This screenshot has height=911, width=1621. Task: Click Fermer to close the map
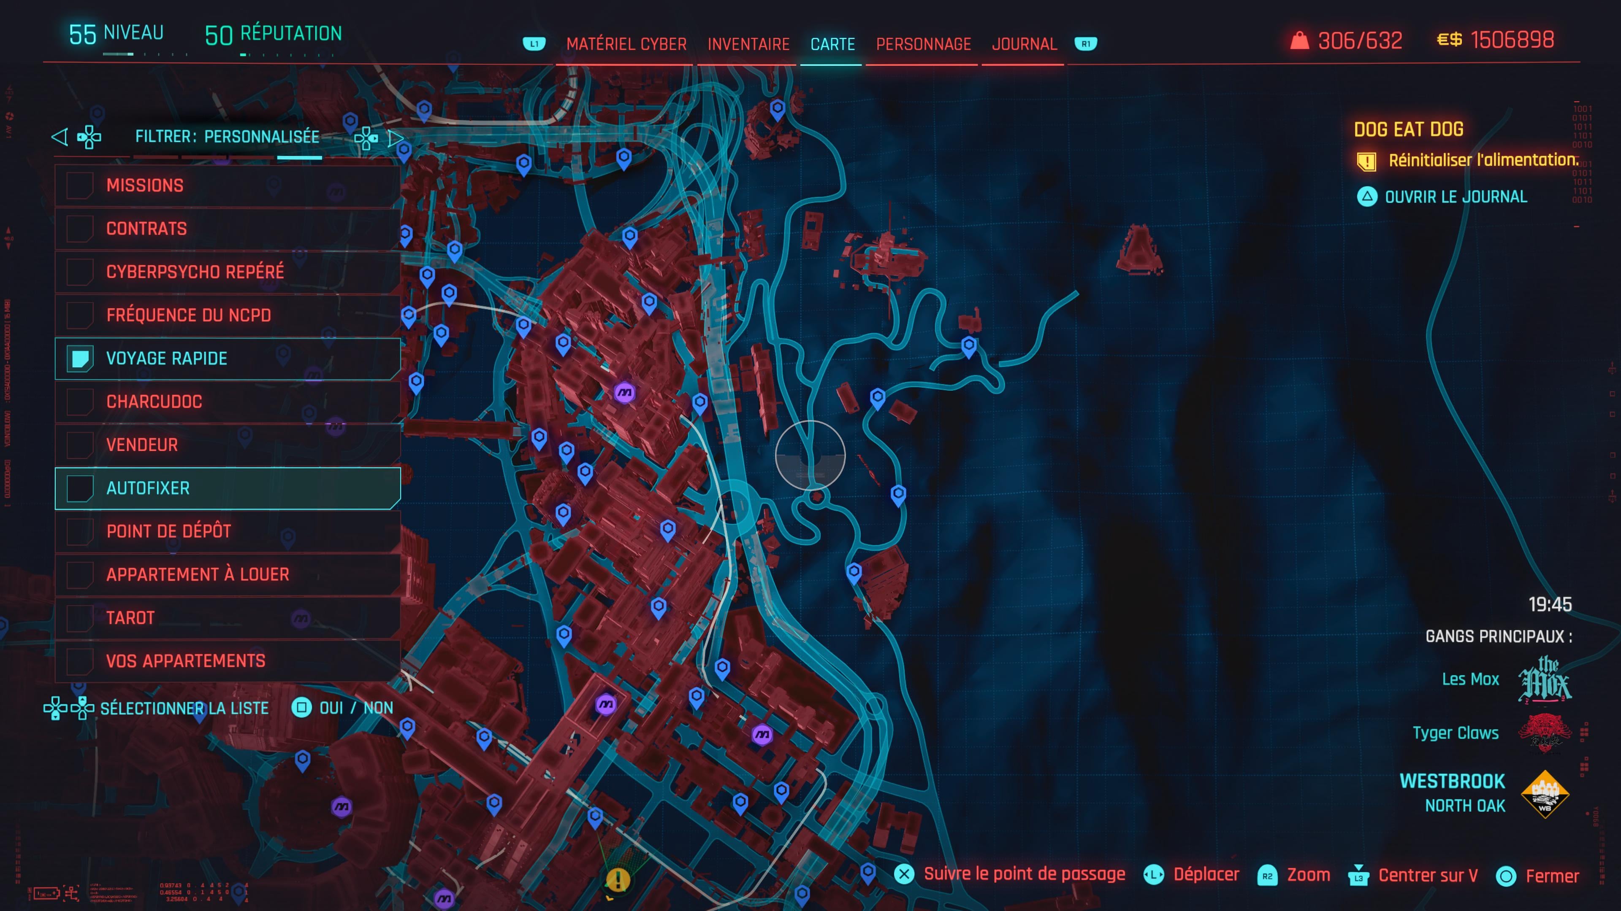(x=1552, y=876)
